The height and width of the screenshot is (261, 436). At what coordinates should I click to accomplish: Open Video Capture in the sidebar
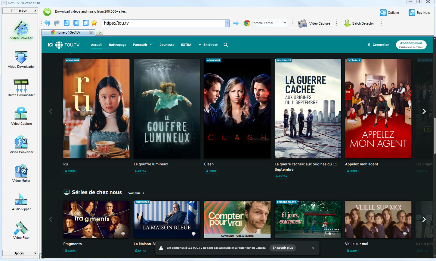[x=21, y=116]
